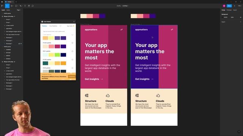The height and width of the screenshot is (136, 243).
Task: Click the Say hello link in plugin
Action: (71, 26)
